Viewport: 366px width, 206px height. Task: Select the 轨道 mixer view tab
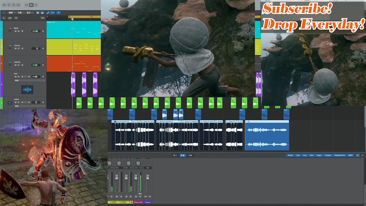tap(182, 155)
